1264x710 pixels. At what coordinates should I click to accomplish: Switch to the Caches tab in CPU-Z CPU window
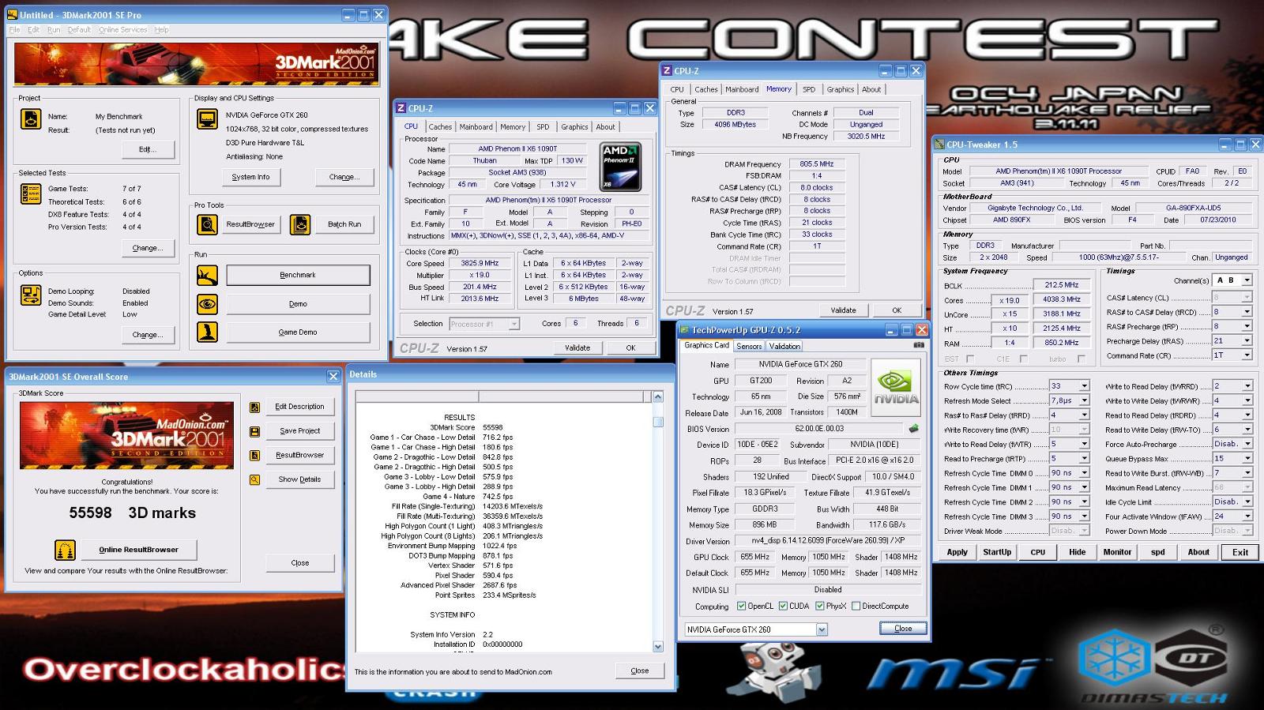point(440,126)
